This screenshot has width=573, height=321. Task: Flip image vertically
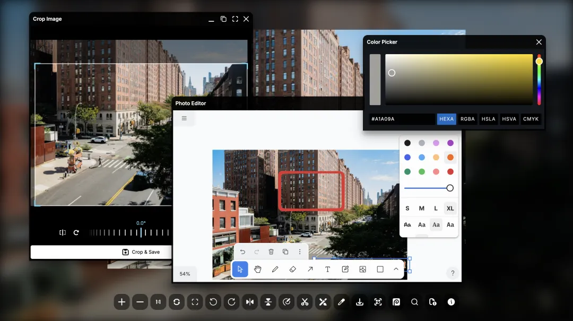pos(268,302)
